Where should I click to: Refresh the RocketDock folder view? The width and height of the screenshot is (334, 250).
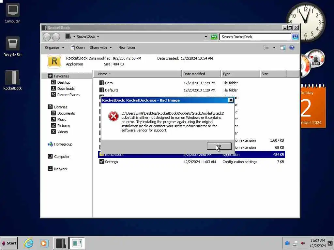pyautogui.click(x=214, y=37)
